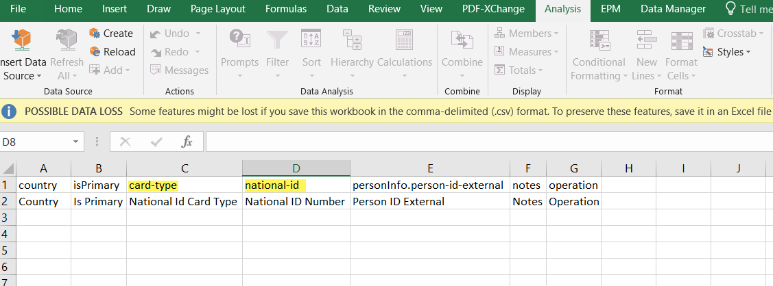This screenshot has width=773, height=286.
Task: Click the Conditional Formatting icon
Action: tap(599, 40)
